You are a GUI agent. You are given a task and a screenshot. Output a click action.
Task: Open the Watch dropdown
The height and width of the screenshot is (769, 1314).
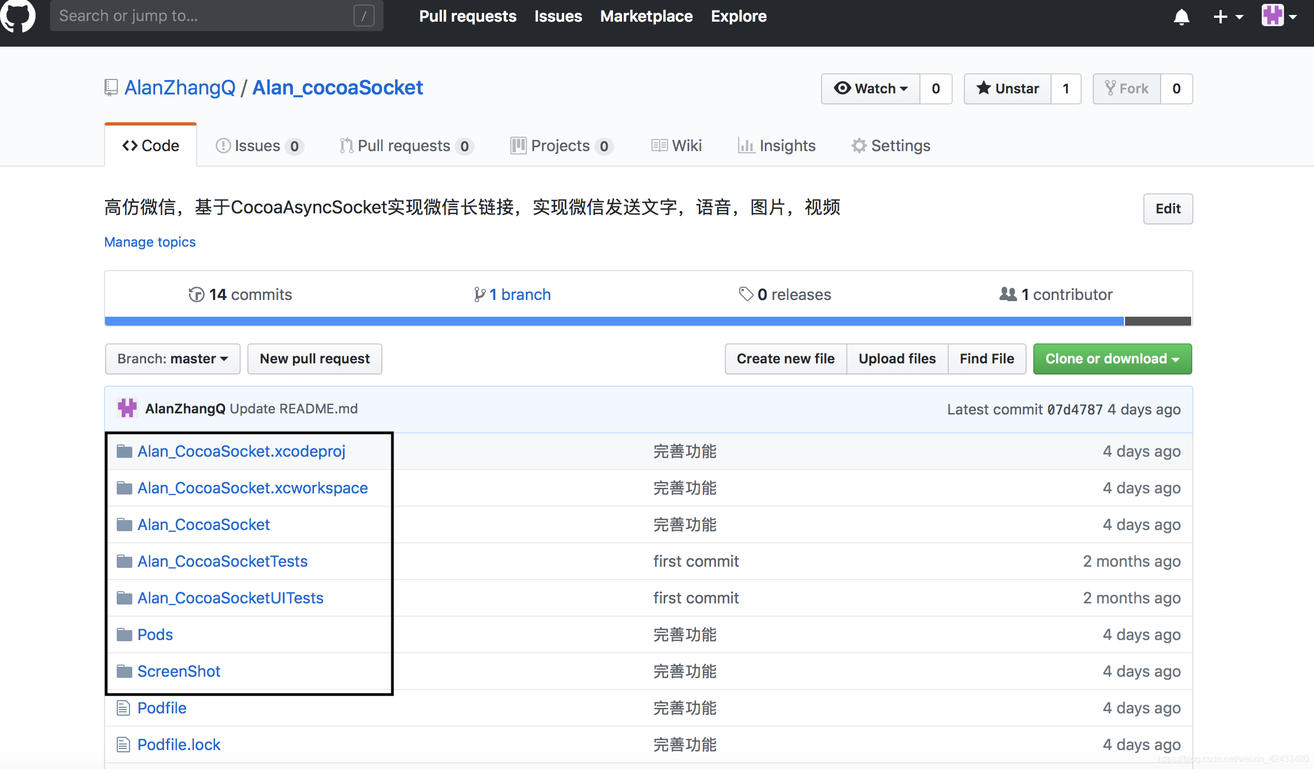click(870, 88)
